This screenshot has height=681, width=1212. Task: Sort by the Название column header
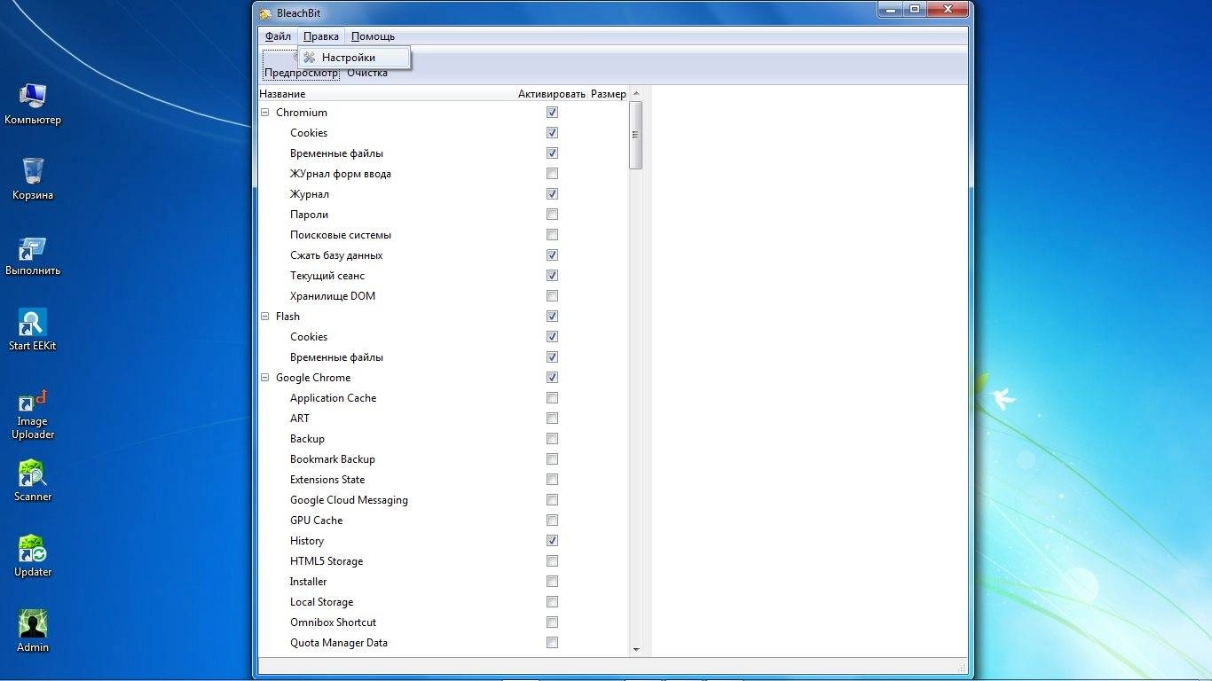point(387,94)
